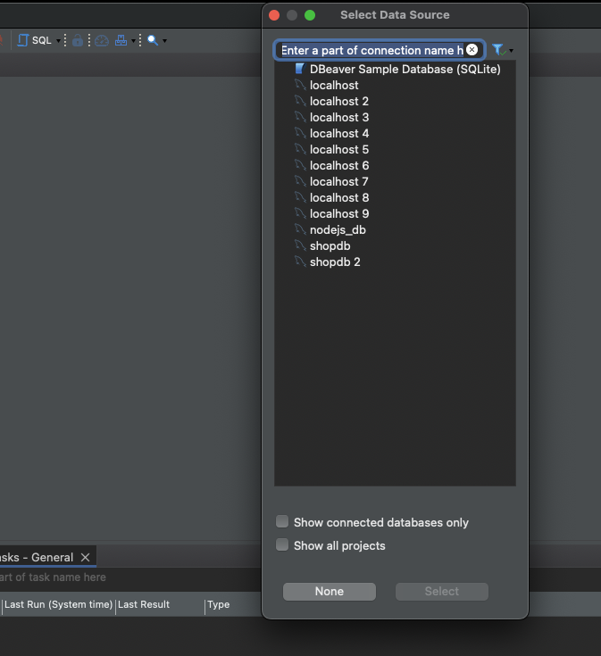Expand the SQL editor dropdown arrow
This screenshot has width=601, height=656.
tap(58, 40)
